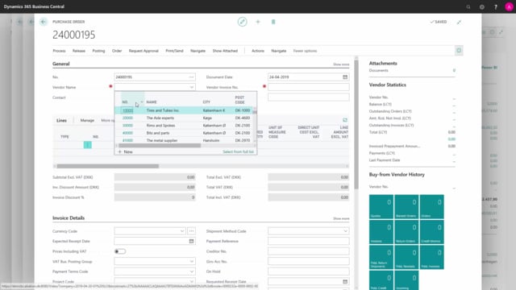The height and width of the screenshot is (290, 516).
Task: Select Bits and parts vendor row
Action: (185, 133)
